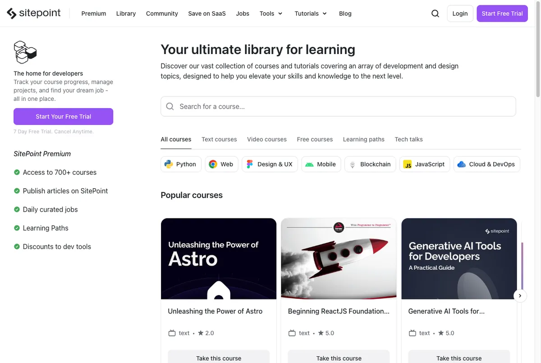The width and height of the screenshot is (541, 363).
Task: Open the Blog link
Action: tap(345, 14)
